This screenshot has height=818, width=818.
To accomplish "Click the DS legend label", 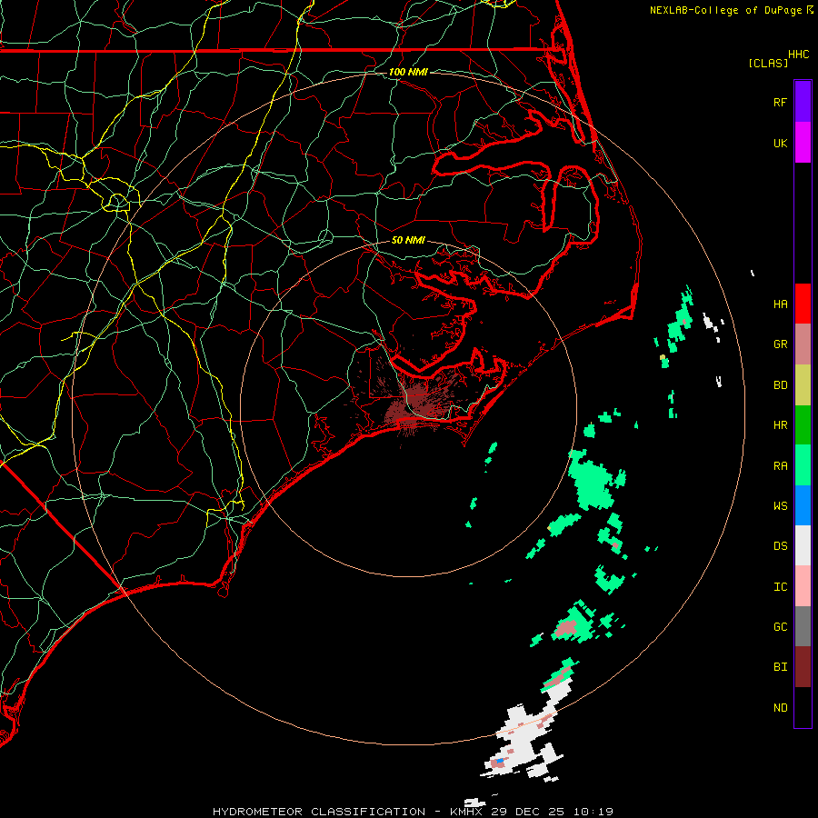I will 781,546.
